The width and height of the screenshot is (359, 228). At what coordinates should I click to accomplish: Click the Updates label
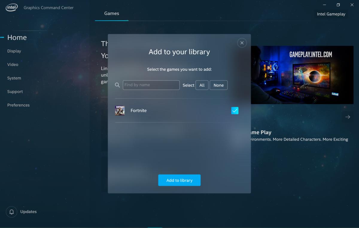point(28,212)
